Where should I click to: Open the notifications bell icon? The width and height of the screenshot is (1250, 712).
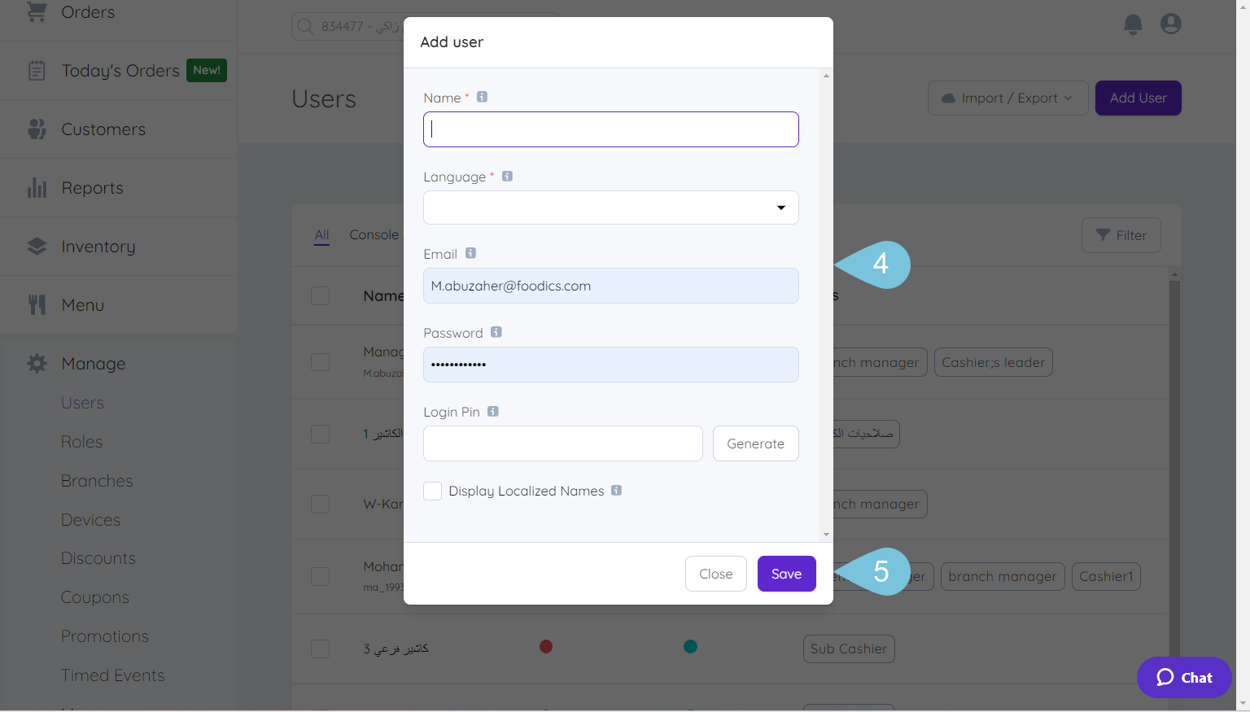(1133, 24)
